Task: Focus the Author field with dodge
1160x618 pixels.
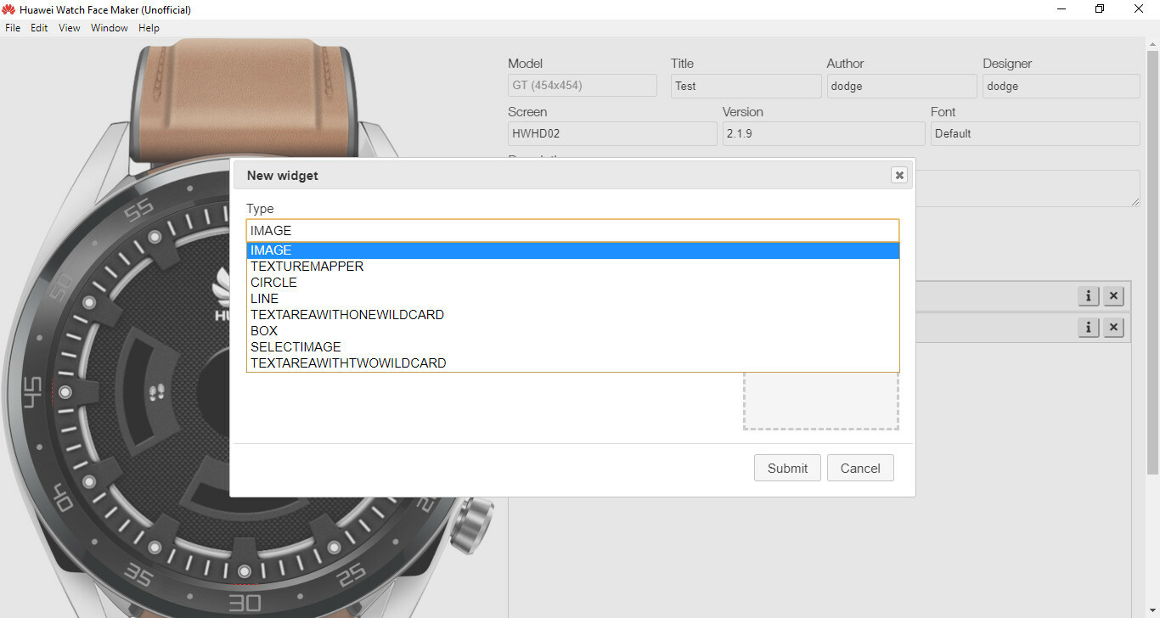Action: [x=902, y=86]
